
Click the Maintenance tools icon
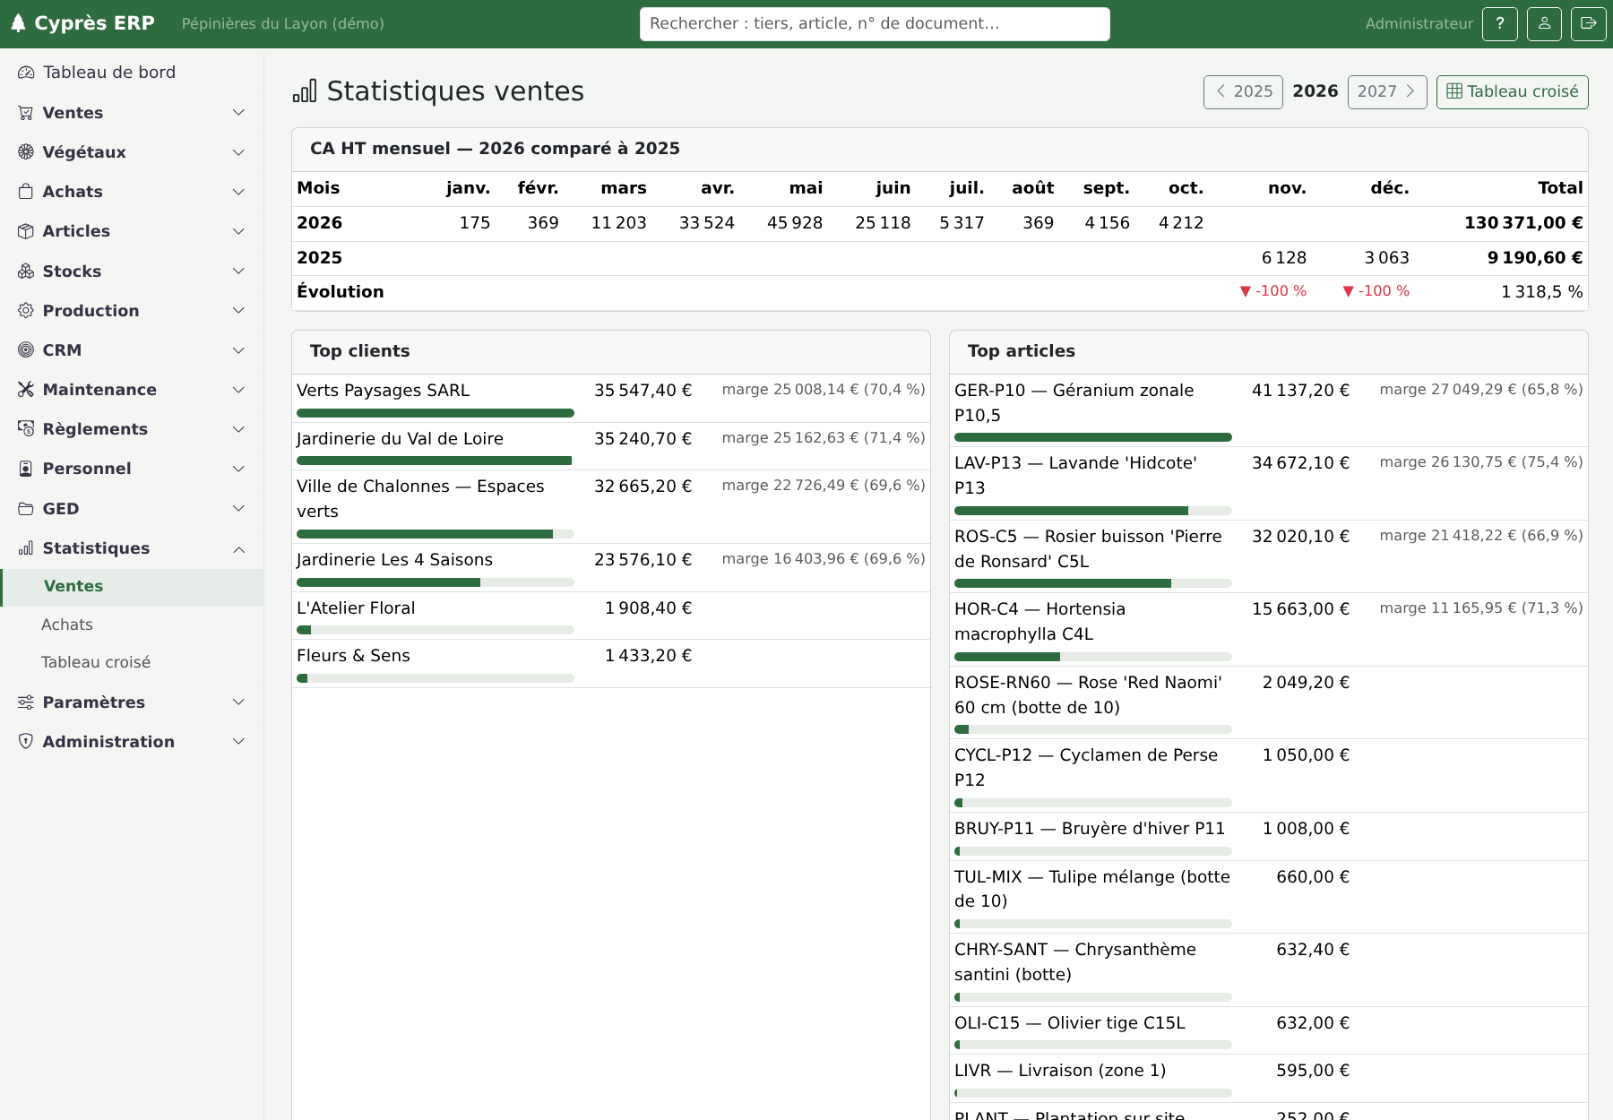pos(26,390)
